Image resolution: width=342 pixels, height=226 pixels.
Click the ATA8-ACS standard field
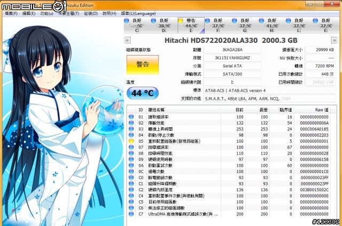click(x=269, y=90)
